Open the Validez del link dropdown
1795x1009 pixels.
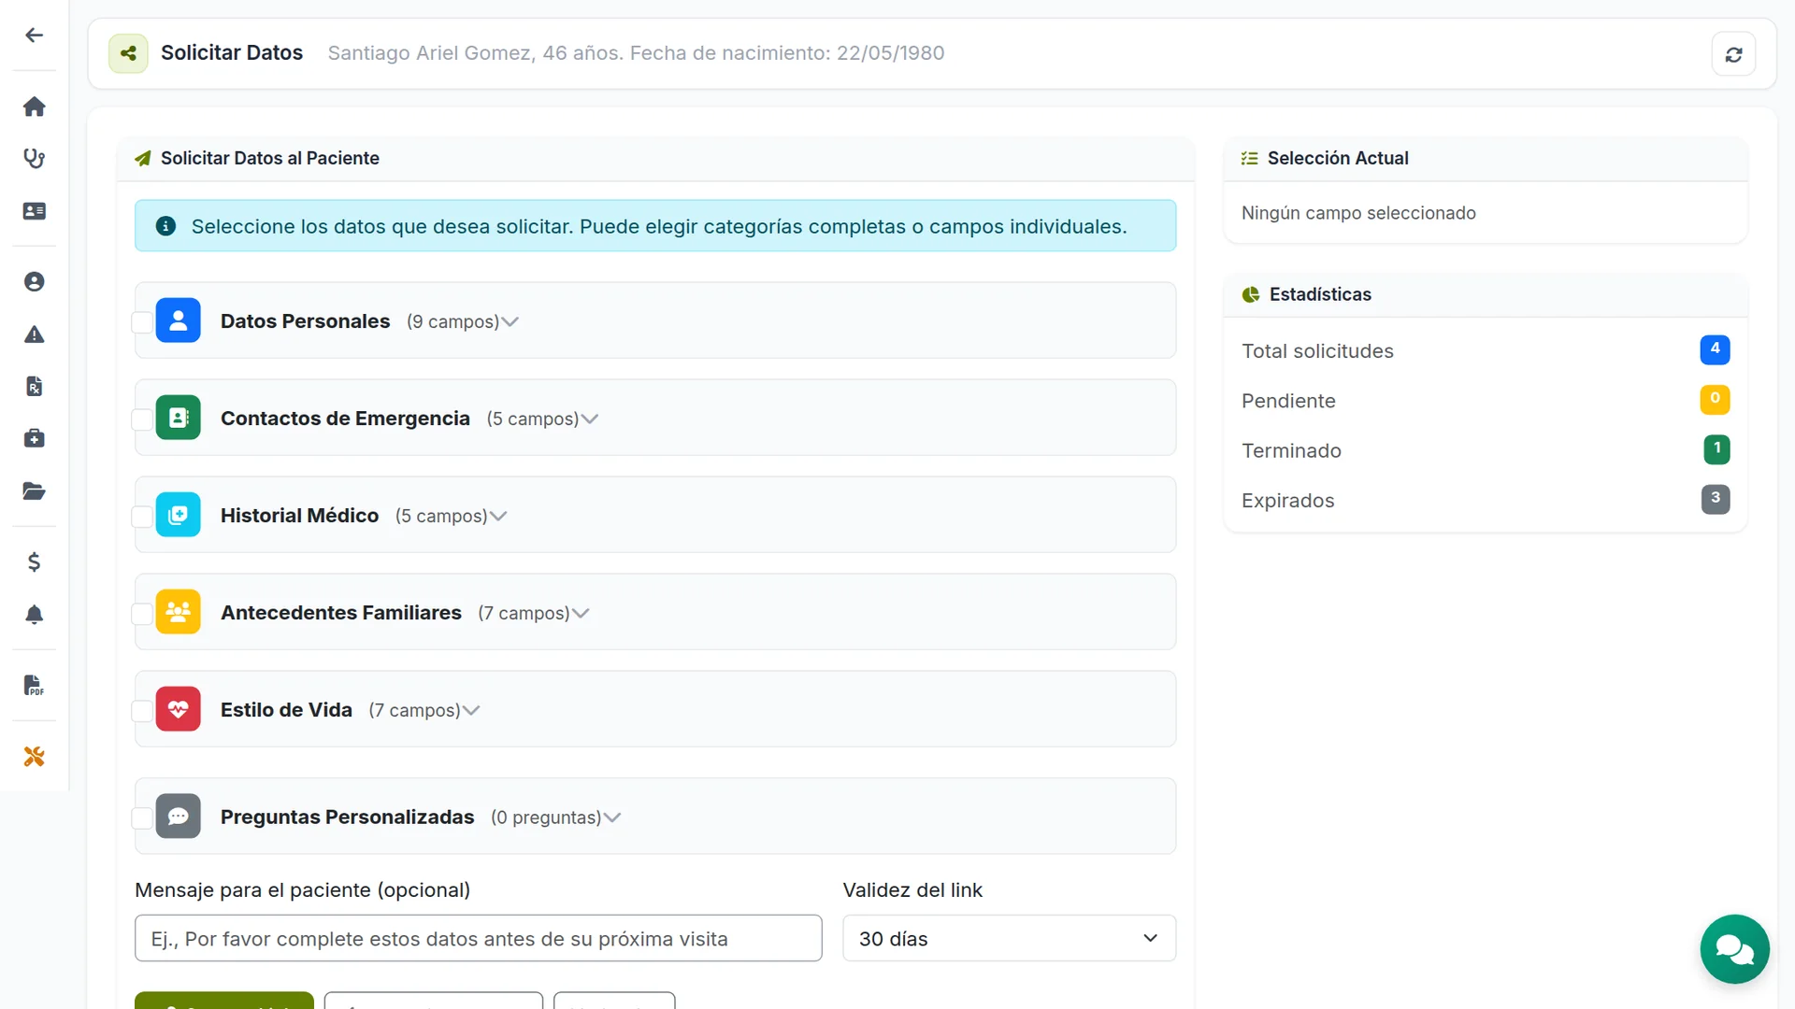click(x=1009, y=938)
